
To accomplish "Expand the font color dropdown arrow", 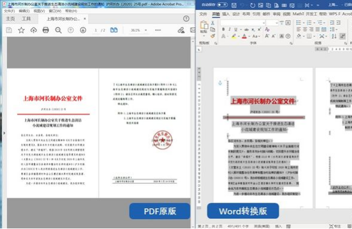I will coord(249,36).
